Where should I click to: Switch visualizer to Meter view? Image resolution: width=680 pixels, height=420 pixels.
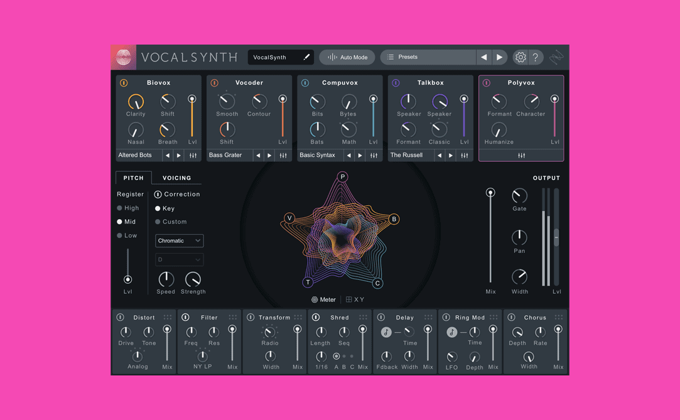(323, 299)
